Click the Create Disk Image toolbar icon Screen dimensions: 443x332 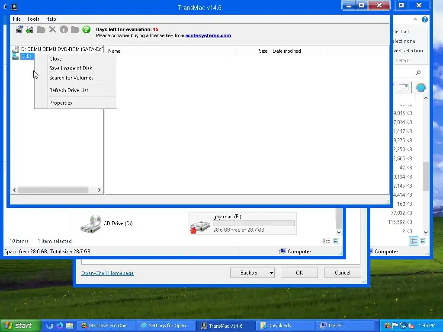tap(29, 29)
